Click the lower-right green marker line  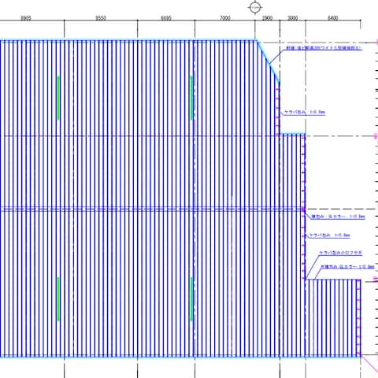point(191,299)
